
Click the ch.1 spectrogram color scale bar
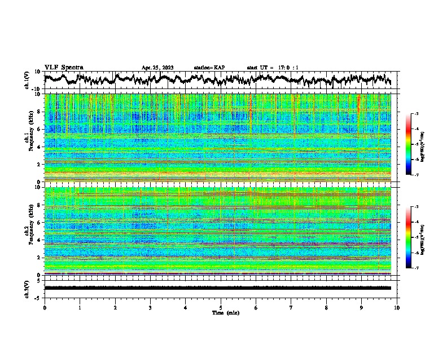(408, 144)
